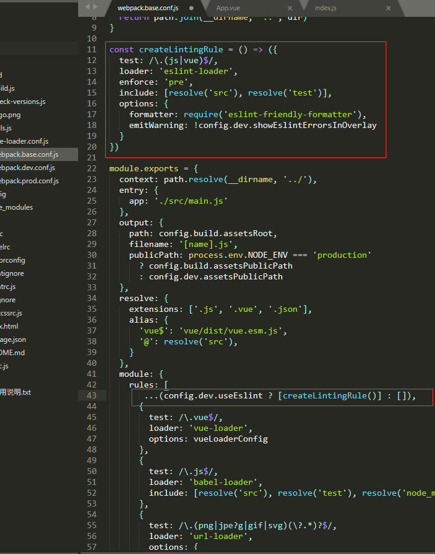Open the logo.png file in sidebar
The height and width of the screenshot is (554, 435).
coord(10,115)
